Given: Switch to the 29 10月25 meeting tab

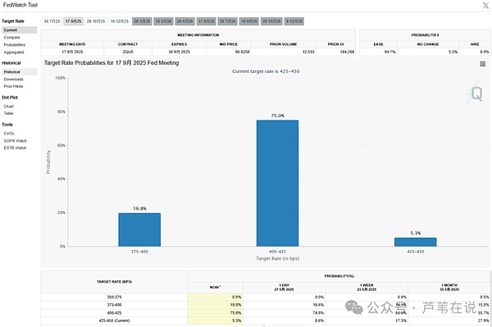Looking at the screenshot, I should 96,21.
